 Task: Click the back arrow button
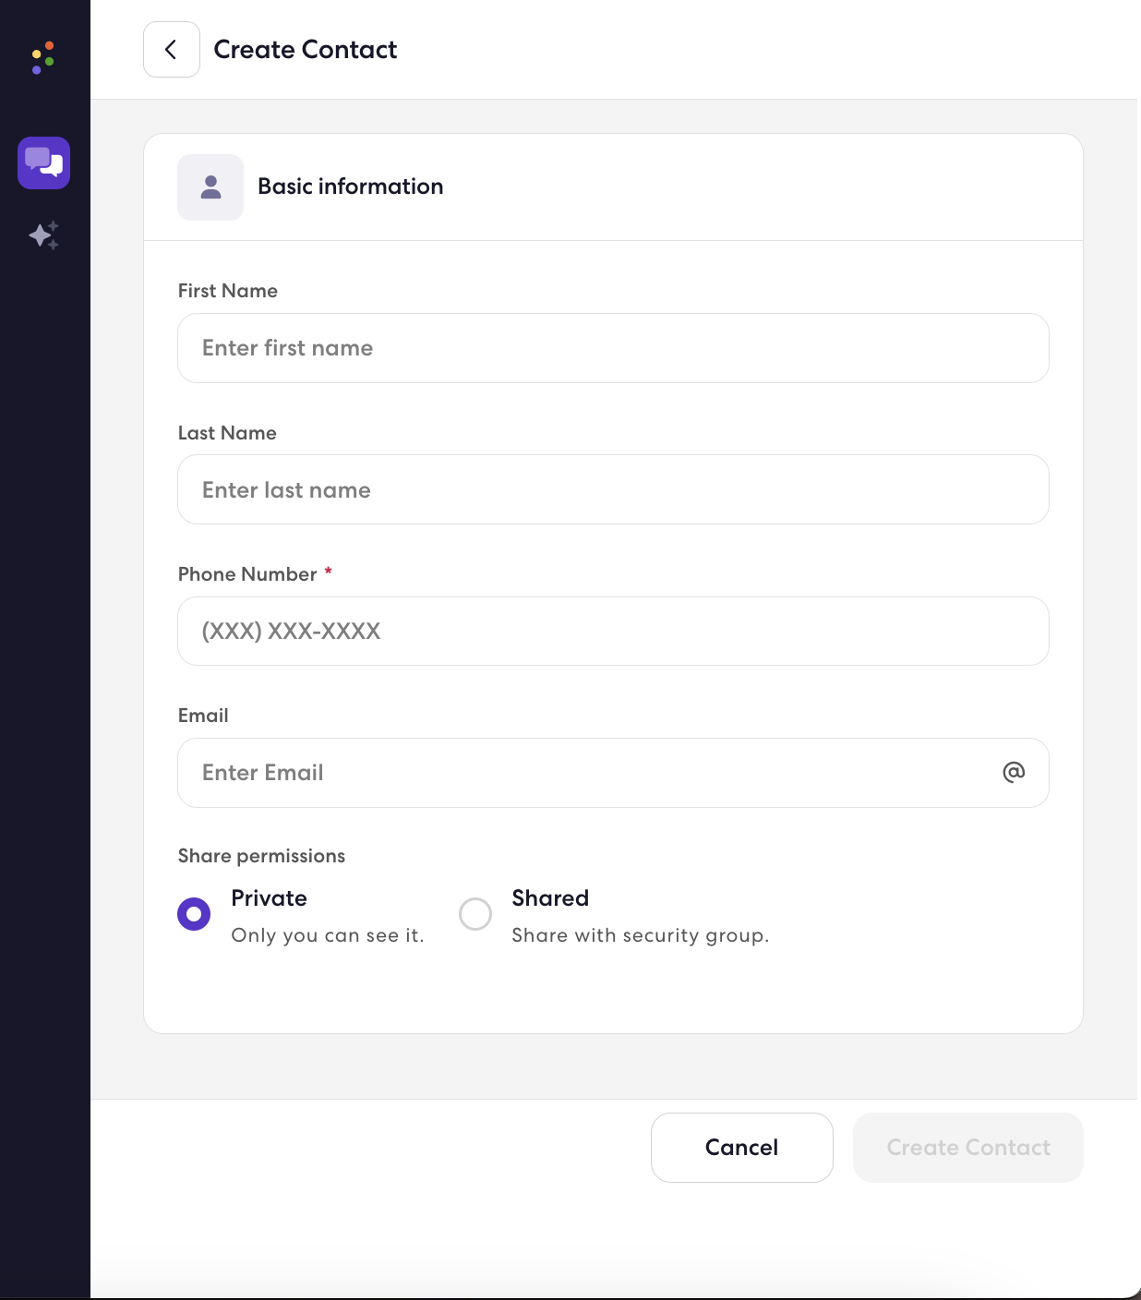172,50
